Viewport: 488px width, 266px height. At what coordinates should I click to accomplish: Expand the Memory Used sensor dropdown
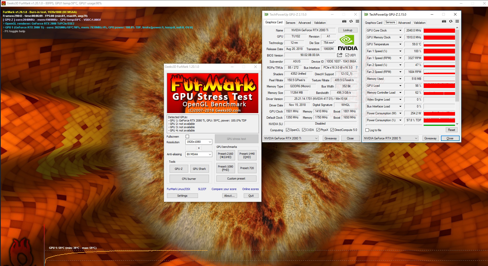coord(400,79)
